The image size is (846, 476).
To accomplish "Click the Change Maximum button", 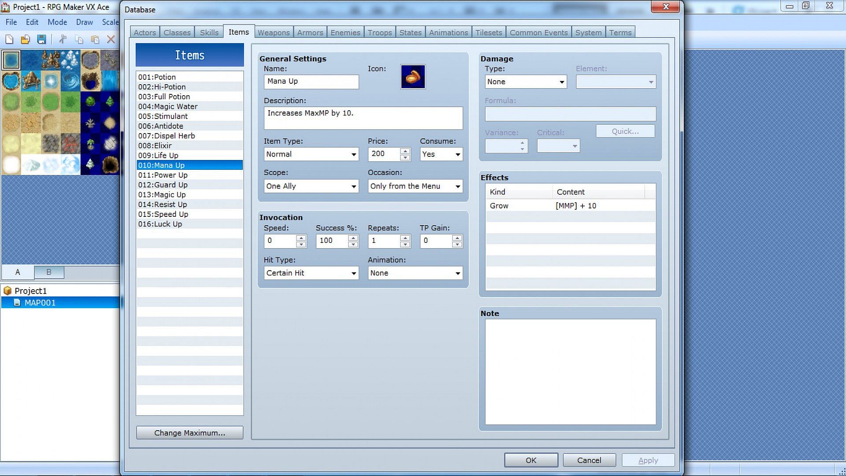I will point(189,433).
